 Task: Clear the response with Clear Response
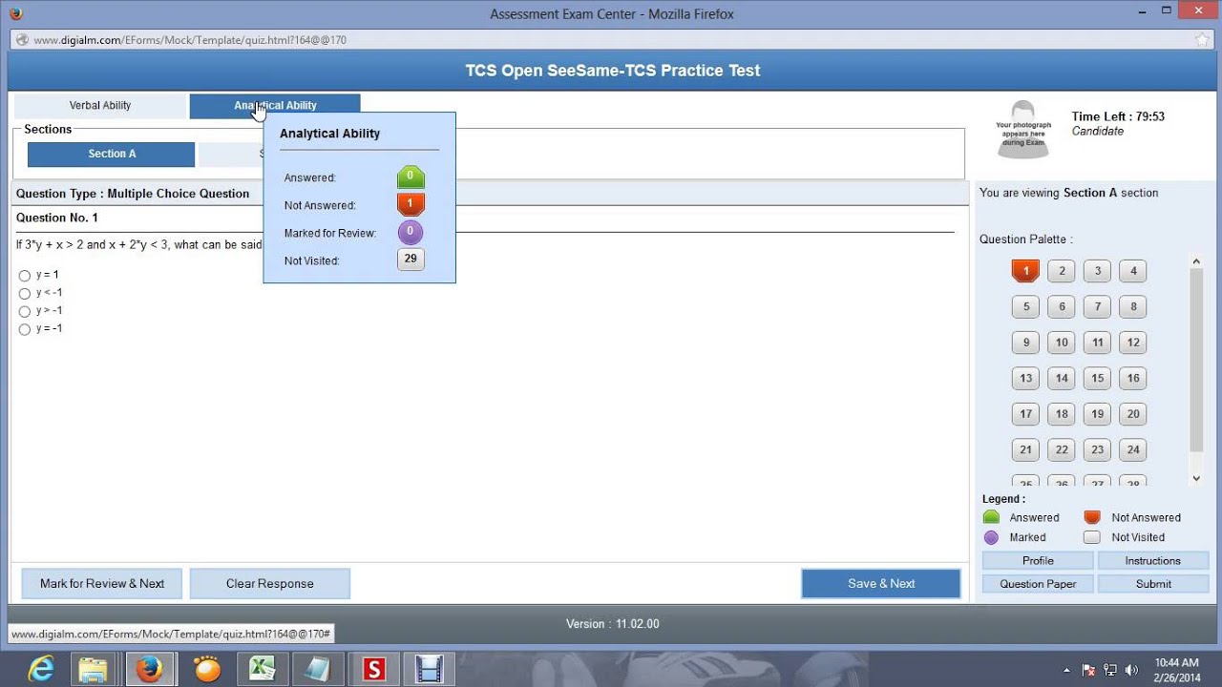pyautogui.click(x=270, y=584)
